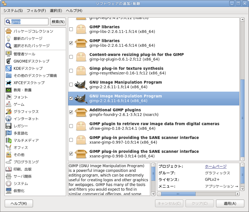Select the Gimp plug-in for texture synthesis row

pyautogui.click(x=153, y=71)
